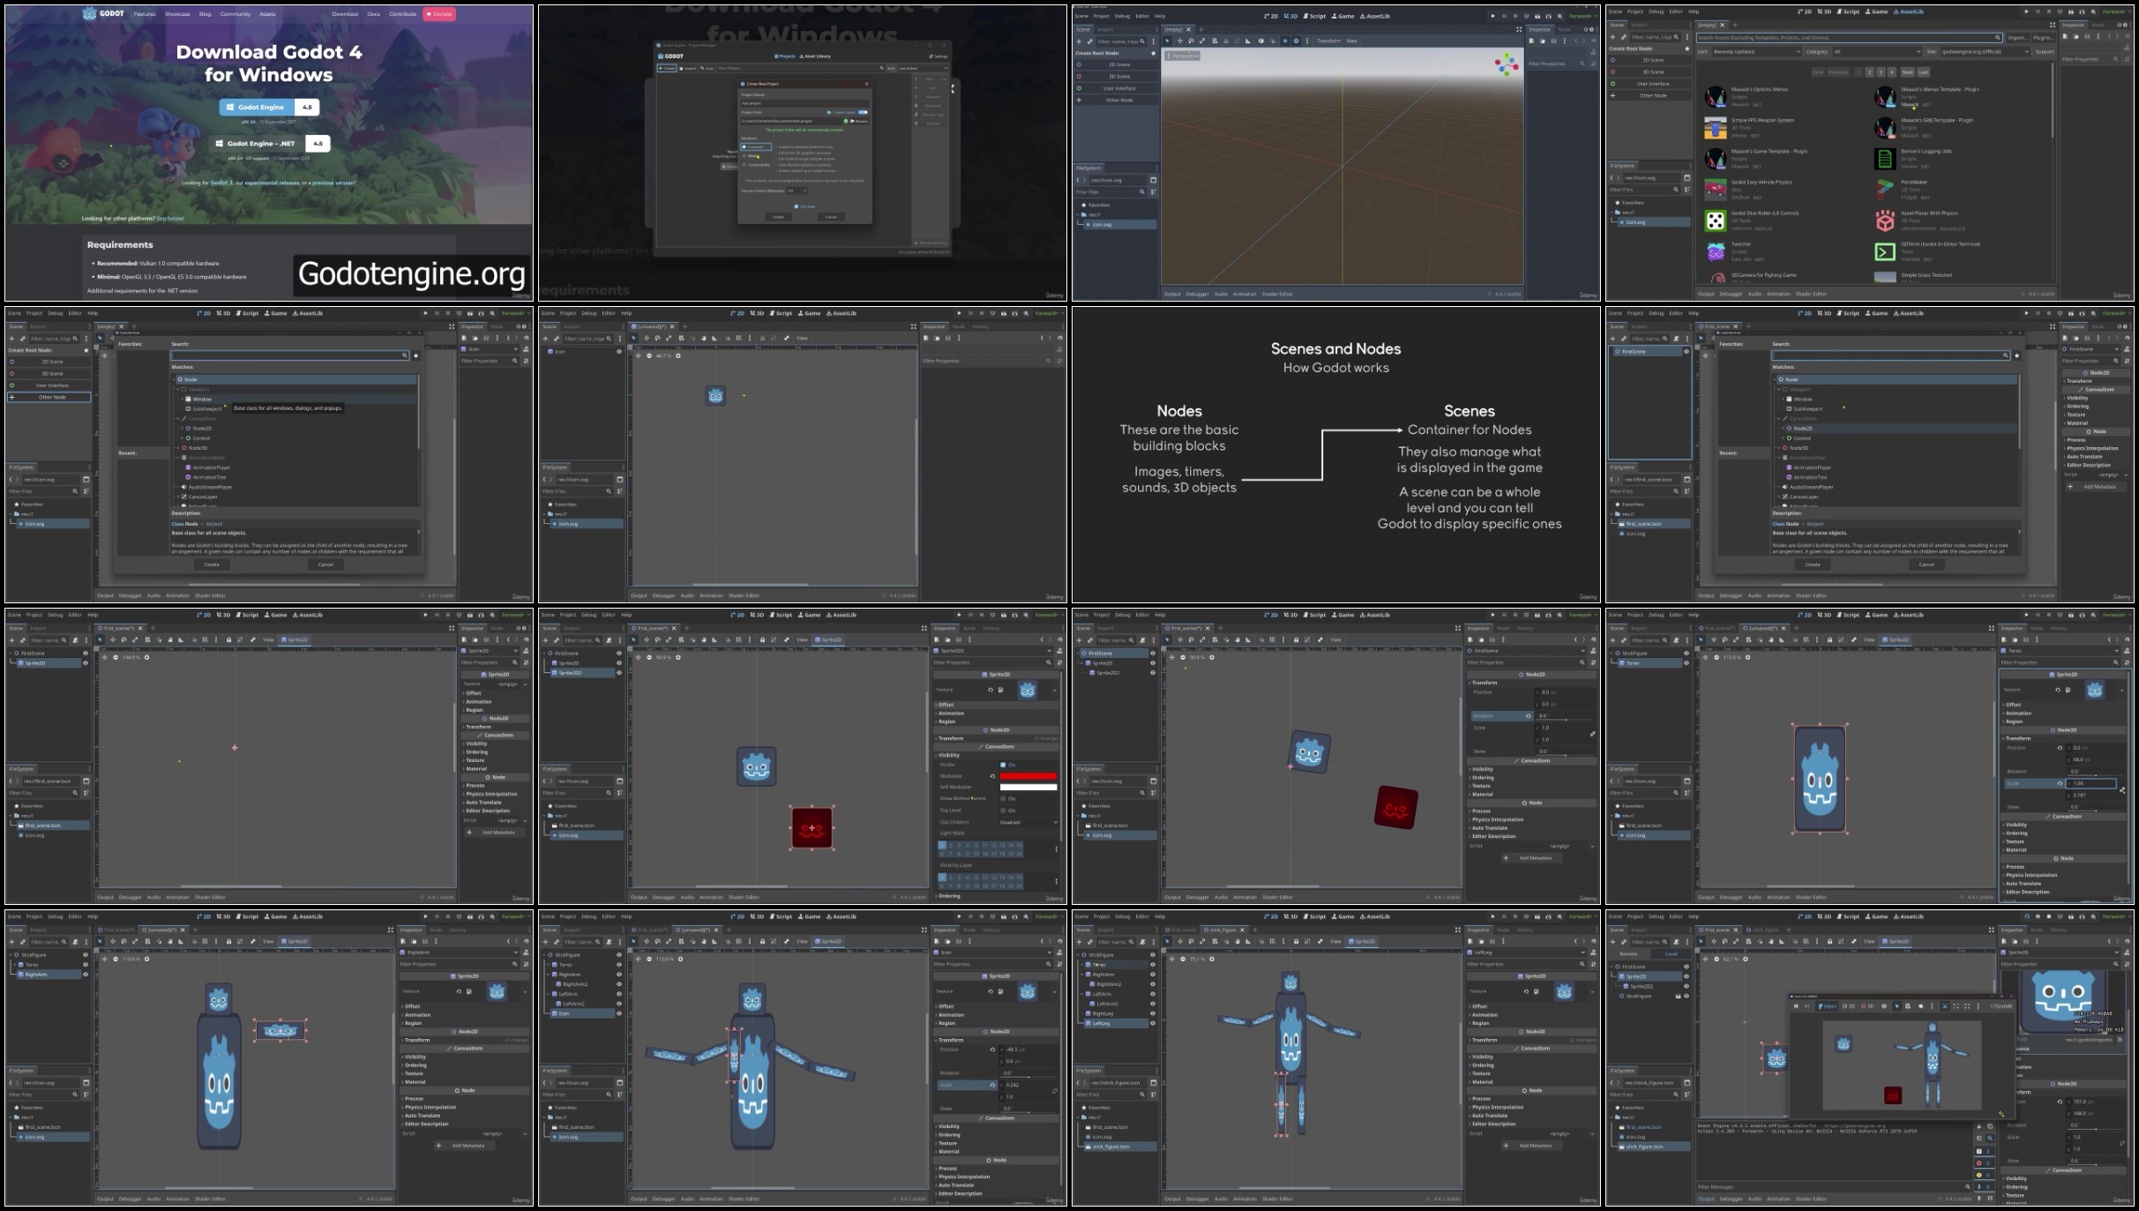The width and height of the screenshot is (2139, 1211).
Task: Click the pink Donate button
Action: [439, 14]
